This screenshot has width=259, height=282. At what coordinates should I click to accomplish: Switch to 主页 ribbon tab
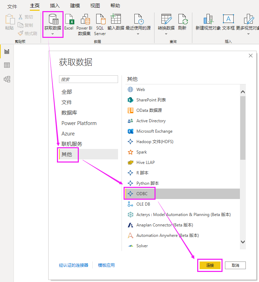tap(35, 6)
